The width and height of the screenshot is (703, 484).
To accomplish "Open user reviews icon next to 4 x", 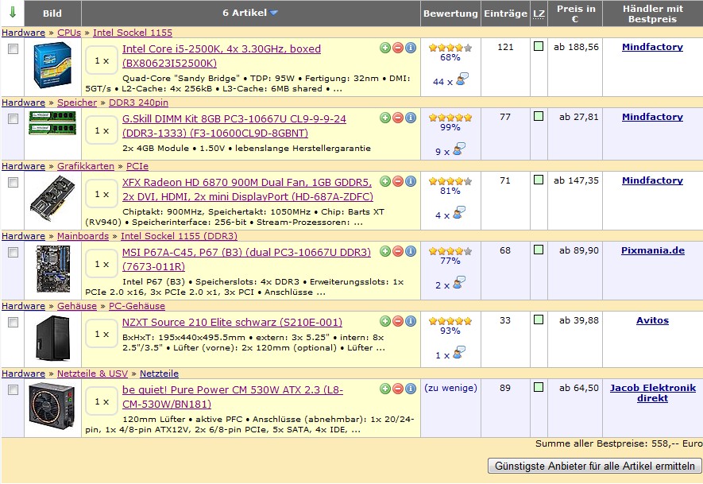I will coord(459,213).
